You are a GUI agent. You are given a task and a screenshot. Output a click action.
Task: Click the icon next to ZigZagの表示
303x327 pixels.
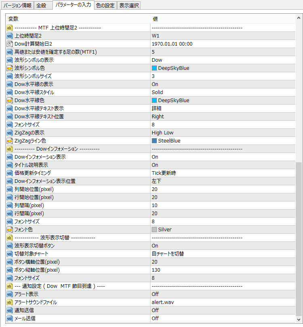10,133
